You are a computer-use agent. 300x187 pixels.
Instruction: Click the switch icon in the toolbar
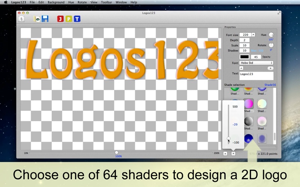click(x=21, y=19)
